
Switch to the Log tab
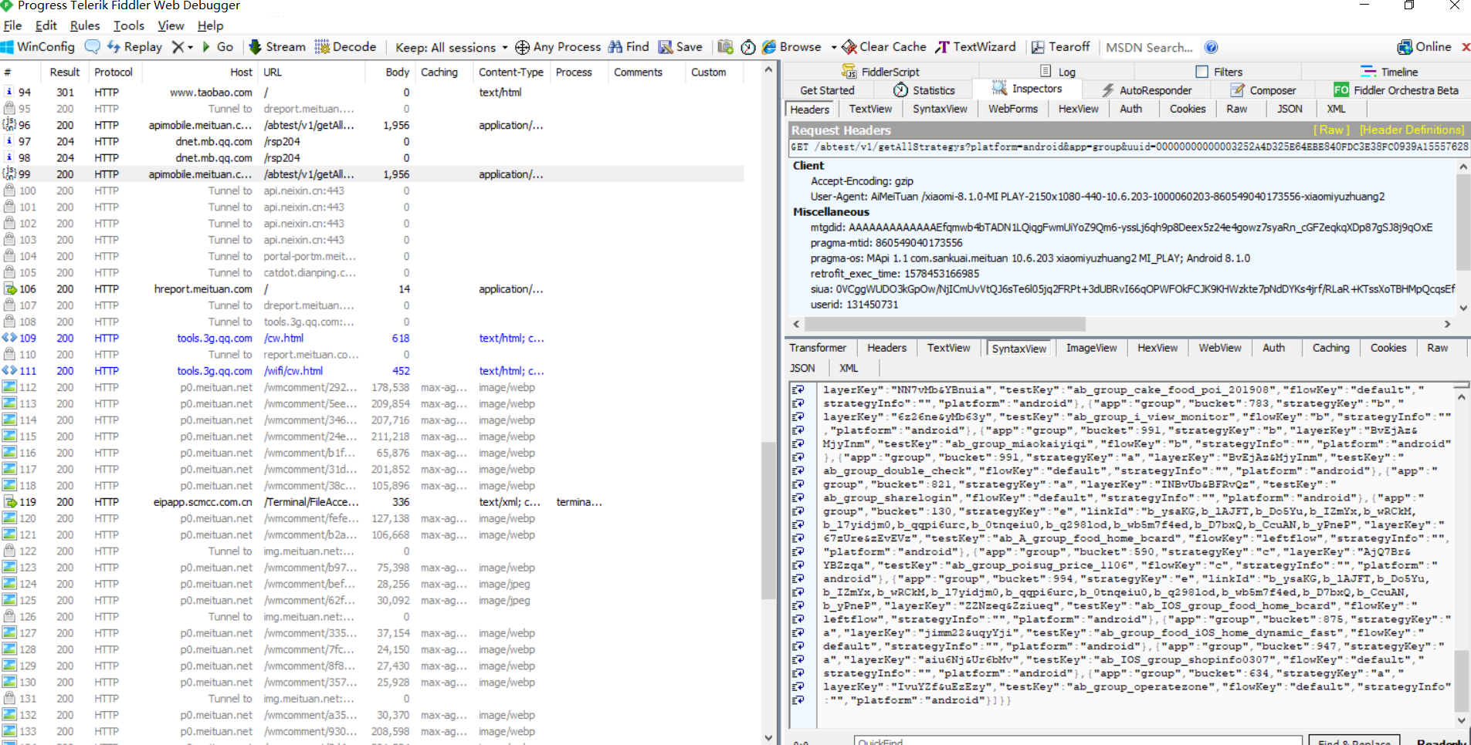click(1058, 72)
